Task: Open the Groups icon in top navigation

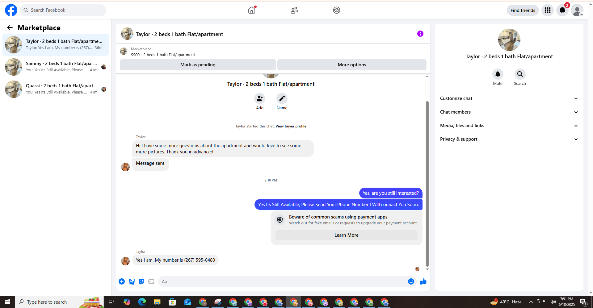Action: pyautogui.click(x=337, y=10)
